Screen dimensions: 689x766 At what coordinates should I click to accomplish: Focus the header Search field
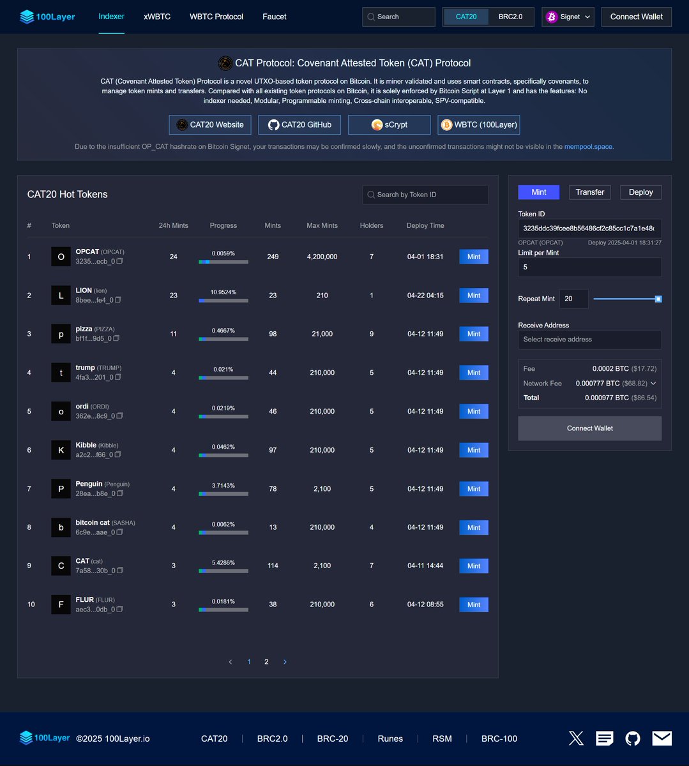398,17
